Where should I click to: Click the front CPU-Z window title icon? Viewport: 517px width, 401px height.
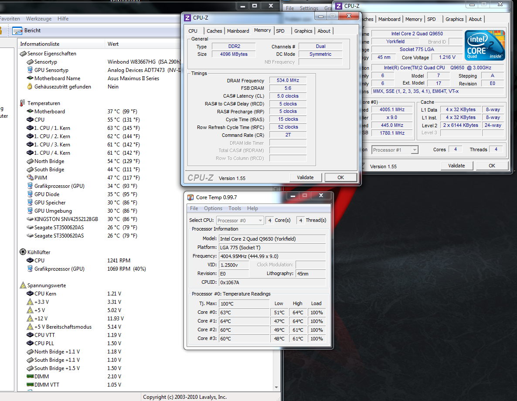pyautogui.click(x=187, y=18)
